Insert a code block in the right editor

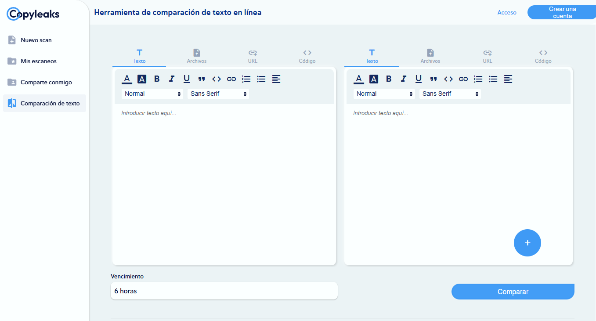tap(448, 79)
